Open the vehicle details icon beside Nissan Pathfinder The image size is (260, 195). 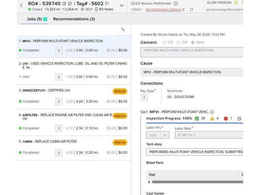(176, 4)
